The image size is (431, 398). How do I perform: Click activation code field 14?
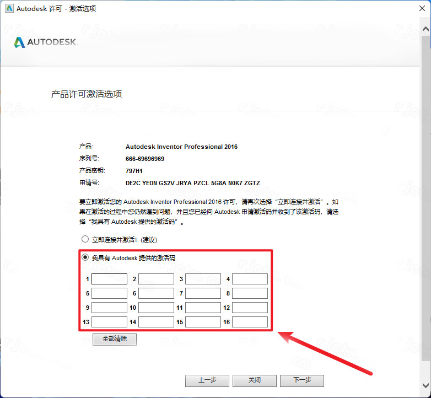pos(156,322)
